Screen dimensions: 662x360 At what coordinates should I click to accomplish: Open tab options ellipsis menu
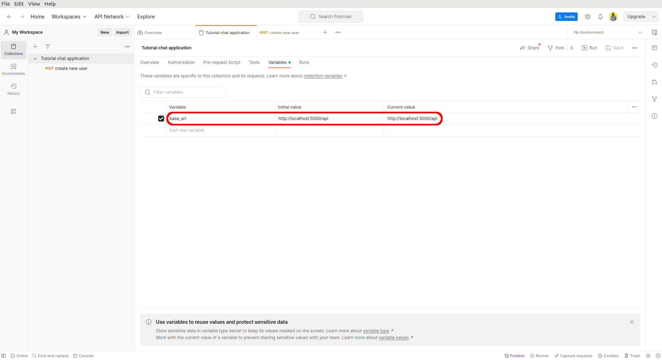coord(338,32)
